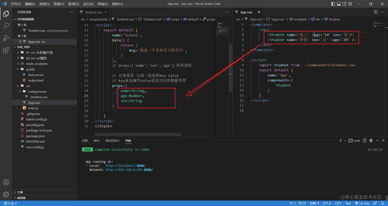Expand the 时间线 timeline section
388x206 pixels.
tap(45, 198)
